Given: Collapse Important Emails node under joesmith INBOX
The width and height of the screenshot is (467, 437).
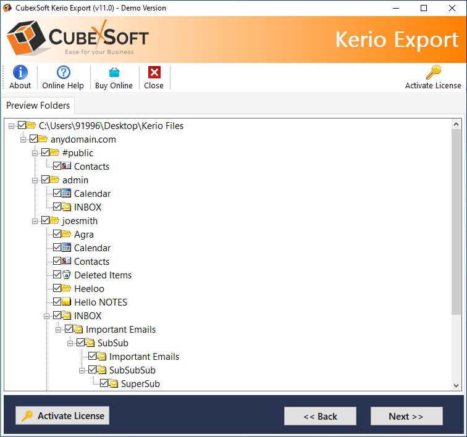Looking at the screenshot, I should click(58, 330).
